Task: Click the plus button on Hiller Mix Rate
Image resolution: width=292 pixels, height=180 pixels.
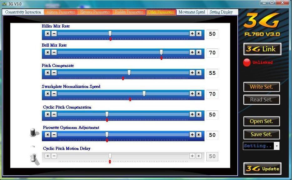Action: tap(192, 33)
